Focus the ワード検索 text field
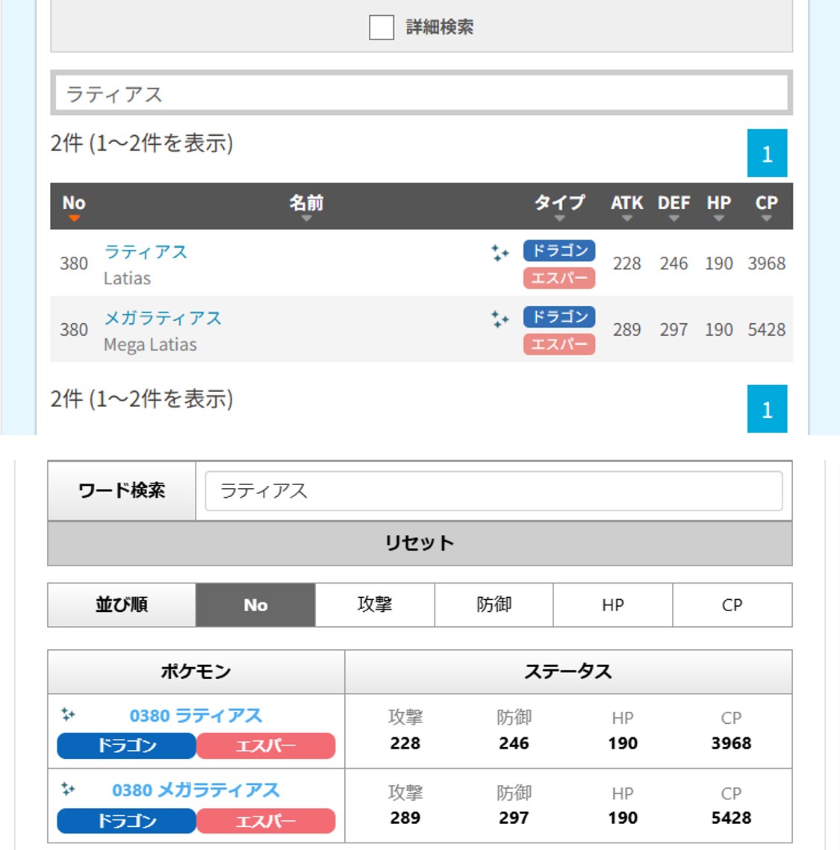Viewport: 840px width, 850px height. pos(493,491)
